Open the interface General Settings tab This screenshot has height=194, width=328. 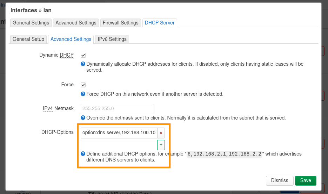coord(31,23)
